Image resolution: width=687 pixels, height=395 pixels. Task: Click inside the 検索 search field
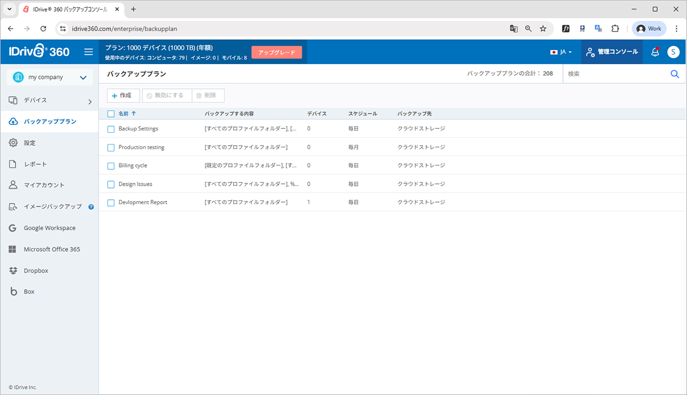point(614,73)
